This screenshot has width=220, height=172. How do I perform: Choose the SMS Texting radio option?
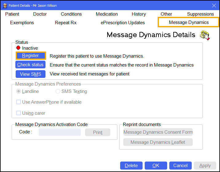click(58, 91)
